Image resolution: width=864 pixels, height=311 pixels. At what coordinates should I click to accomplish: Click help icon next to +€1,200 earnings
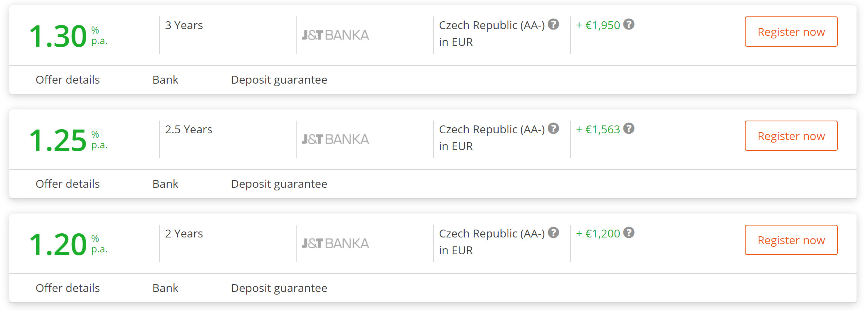click(x=629, y=233)
